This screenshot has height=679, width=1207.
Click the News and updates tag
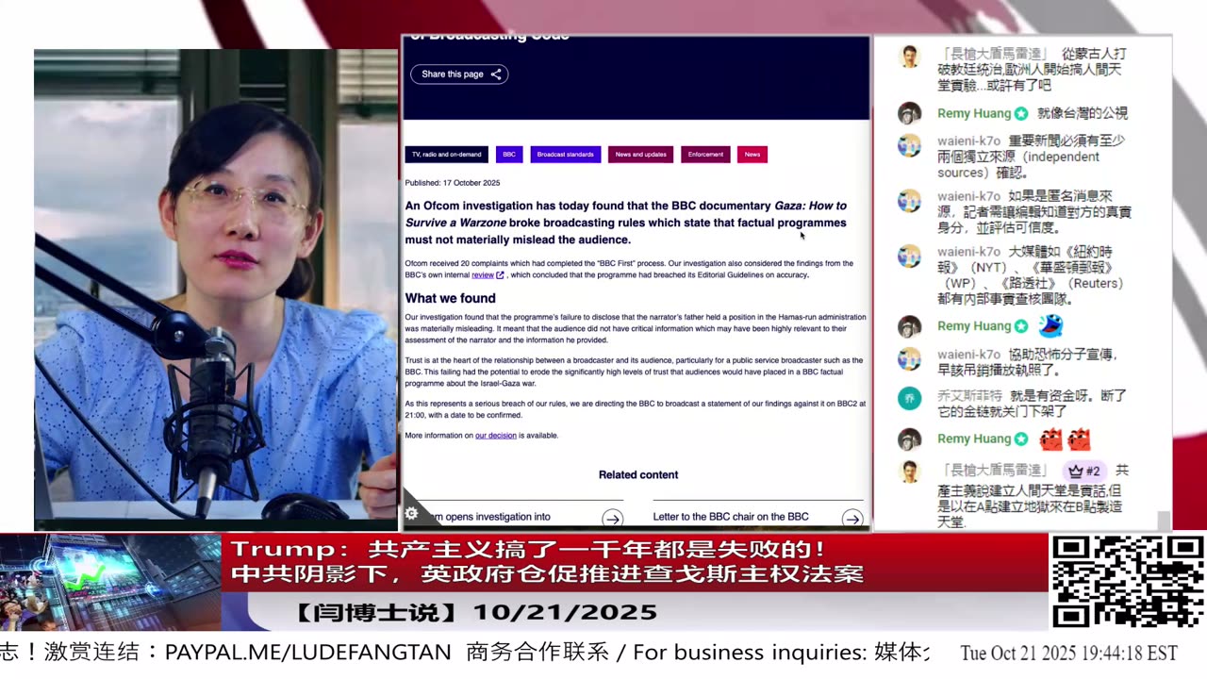click(640, 154)
